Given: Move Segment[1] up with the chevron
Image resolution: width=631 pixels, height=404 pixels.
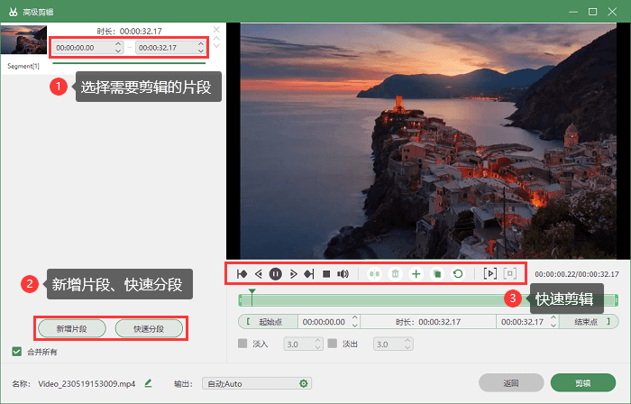Looking at the screenshot, I should (216, 39).
